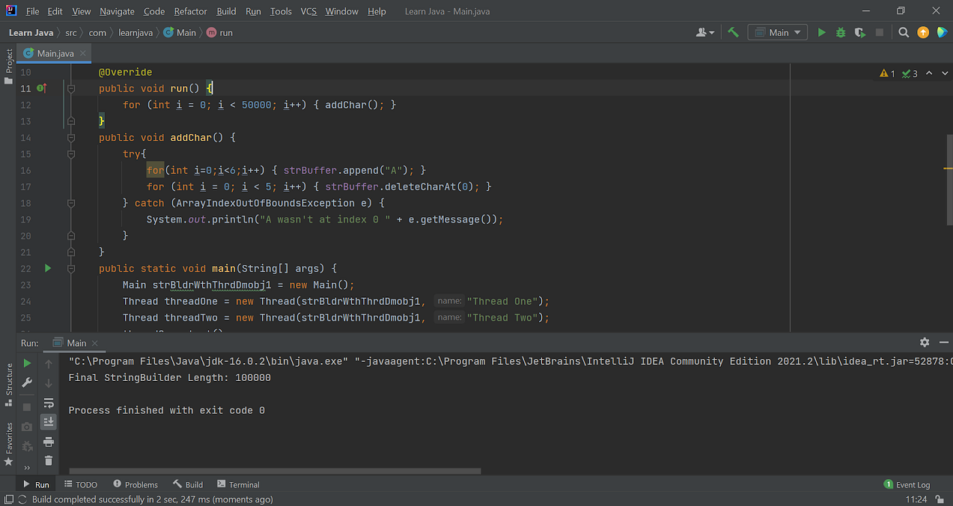Run Main using the toolbar play icon

coord(822,32)
